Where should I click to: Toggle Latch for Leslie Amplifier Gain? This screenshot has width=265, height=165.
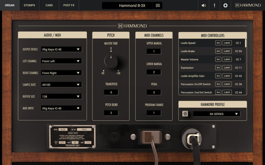point(227,76)
